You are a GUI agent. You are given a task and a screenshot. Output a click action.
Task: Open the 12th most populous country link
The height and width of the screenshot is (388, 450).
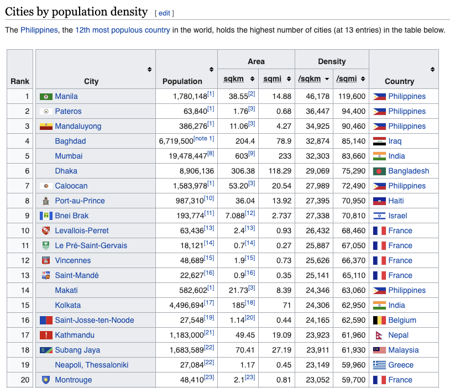click(123, 30)
